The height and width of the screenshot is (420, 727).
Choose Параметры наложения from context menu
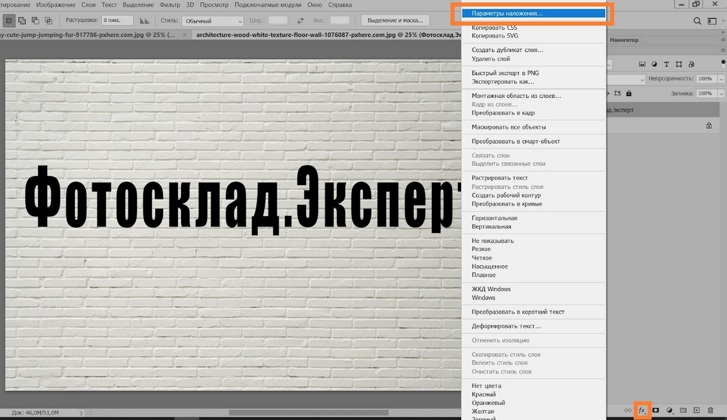click(534, 13)
